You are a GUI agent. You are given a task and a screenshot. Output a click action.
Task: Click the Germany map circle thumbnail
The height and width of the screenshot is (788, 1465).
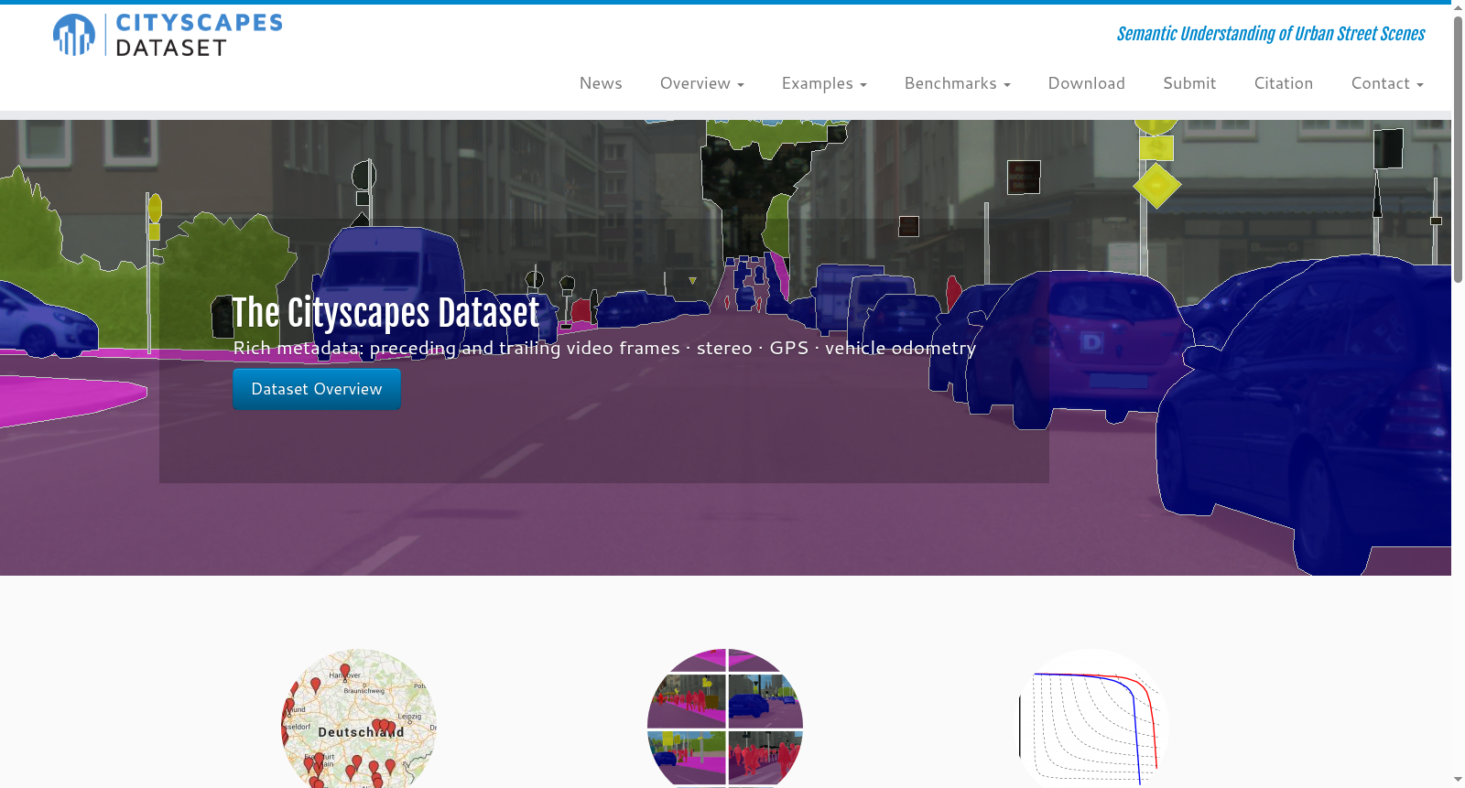[359, 718]
